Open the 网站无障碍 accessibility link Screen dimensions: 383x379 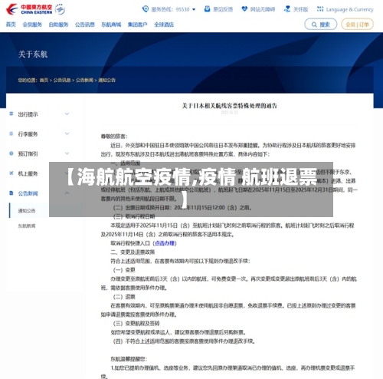tap(263, 9)
